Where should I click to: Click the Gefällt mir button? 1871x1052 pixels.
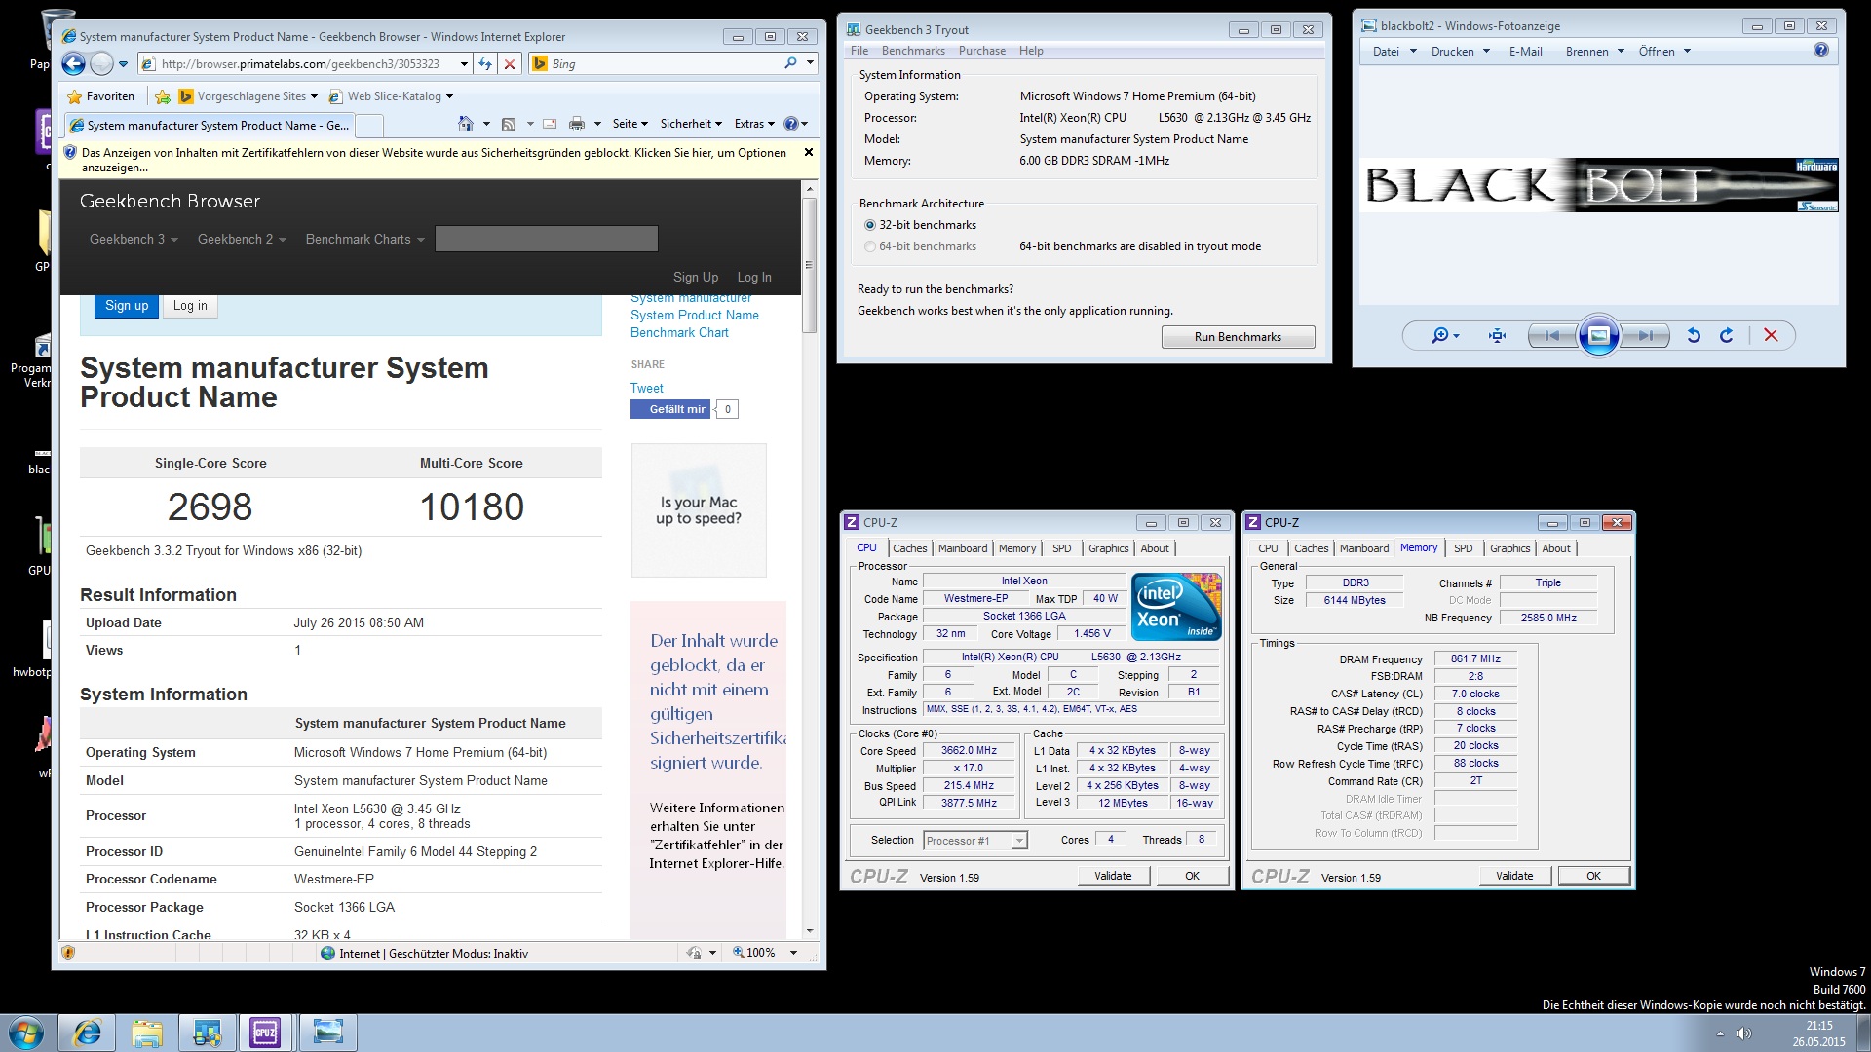point(671,409)
